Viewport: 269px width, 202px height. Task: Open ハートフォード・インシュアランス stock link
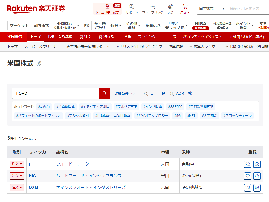tap(89, 176)
